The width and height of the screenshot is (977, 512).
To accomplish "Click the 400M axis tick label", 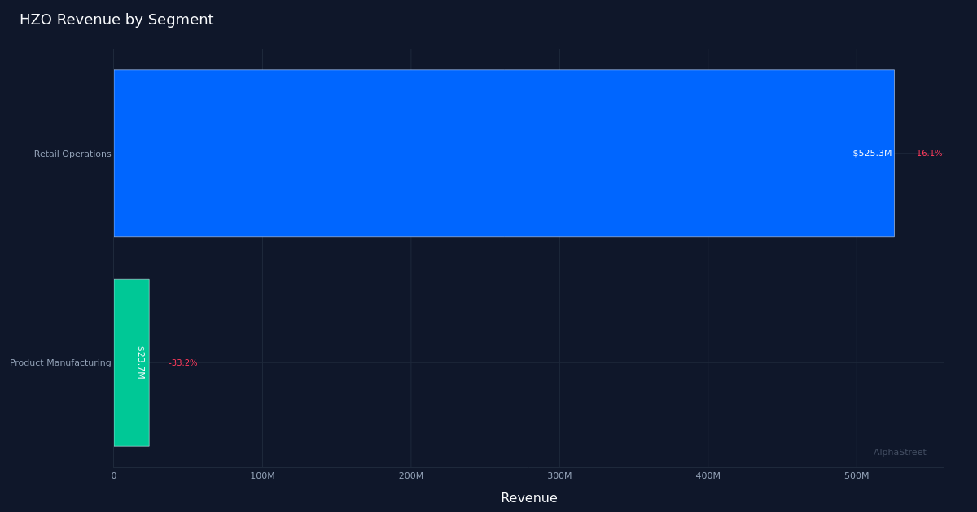I will tap(708, 475).
